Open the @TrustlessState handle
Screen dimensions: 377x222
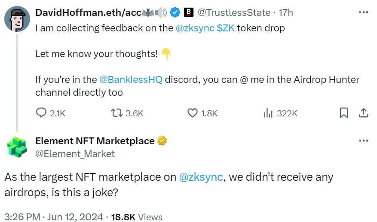234,13
